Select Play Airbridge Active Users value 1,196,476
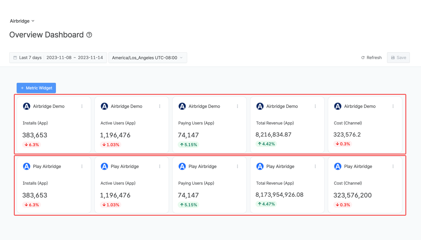421x240 pixels. pyautogui.click(x=115, y=195)
